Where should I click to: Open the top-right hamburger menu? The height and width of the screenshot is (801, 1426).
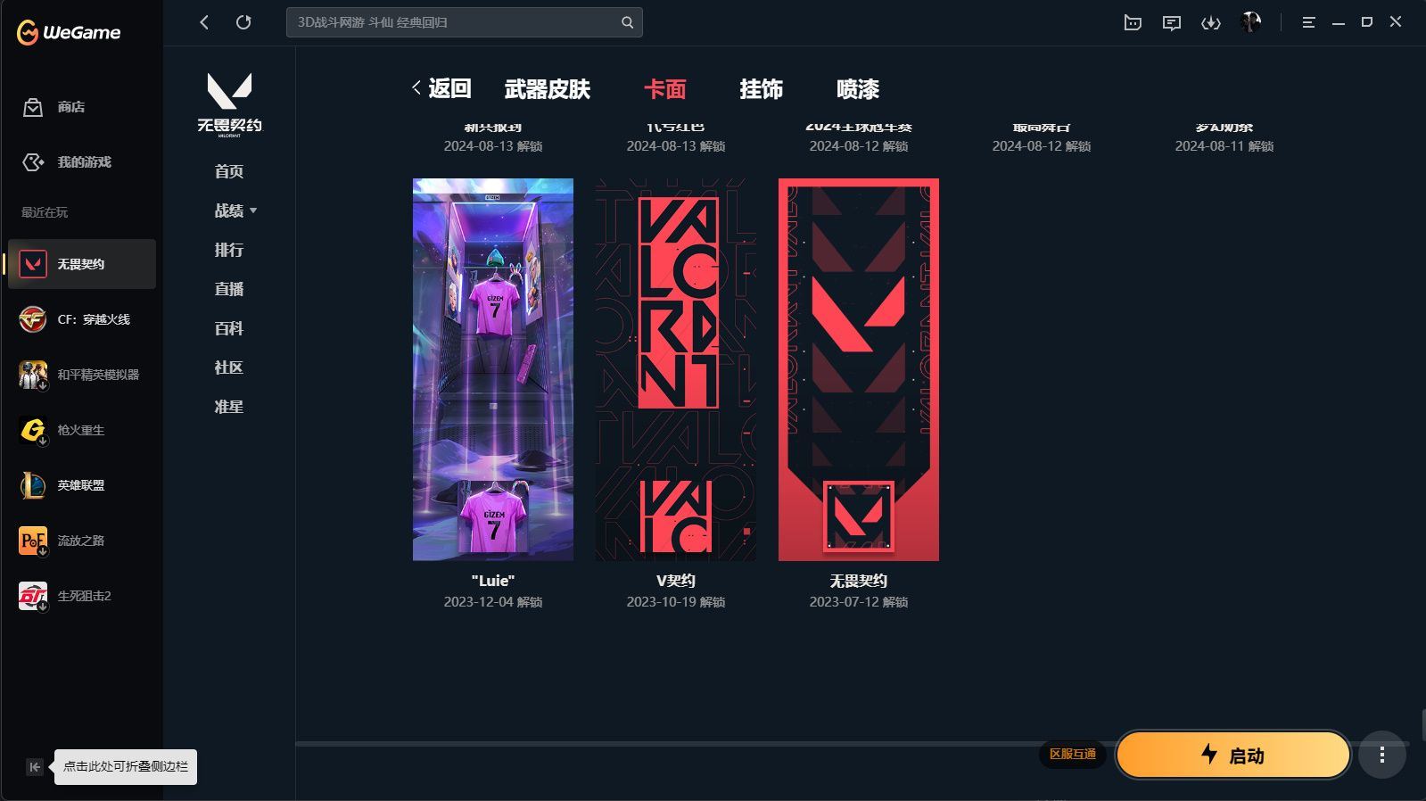pos(1308,22)
